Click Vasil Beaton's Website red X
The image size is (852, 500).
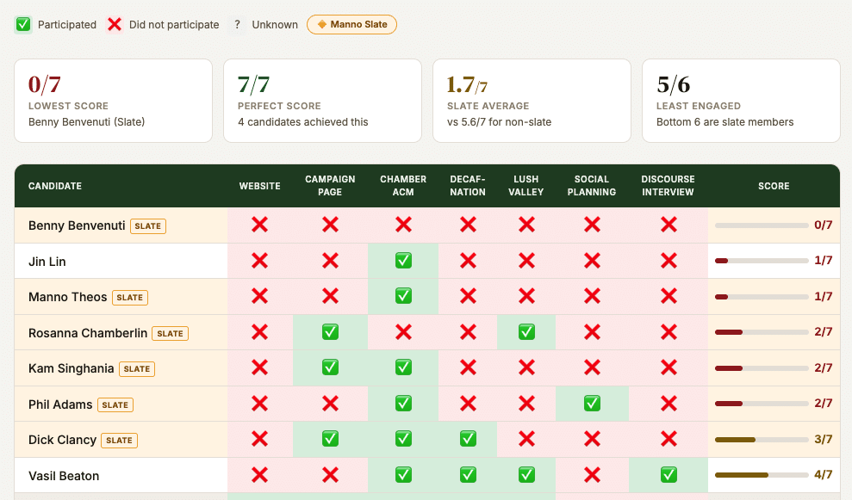(x=259, y=476)
